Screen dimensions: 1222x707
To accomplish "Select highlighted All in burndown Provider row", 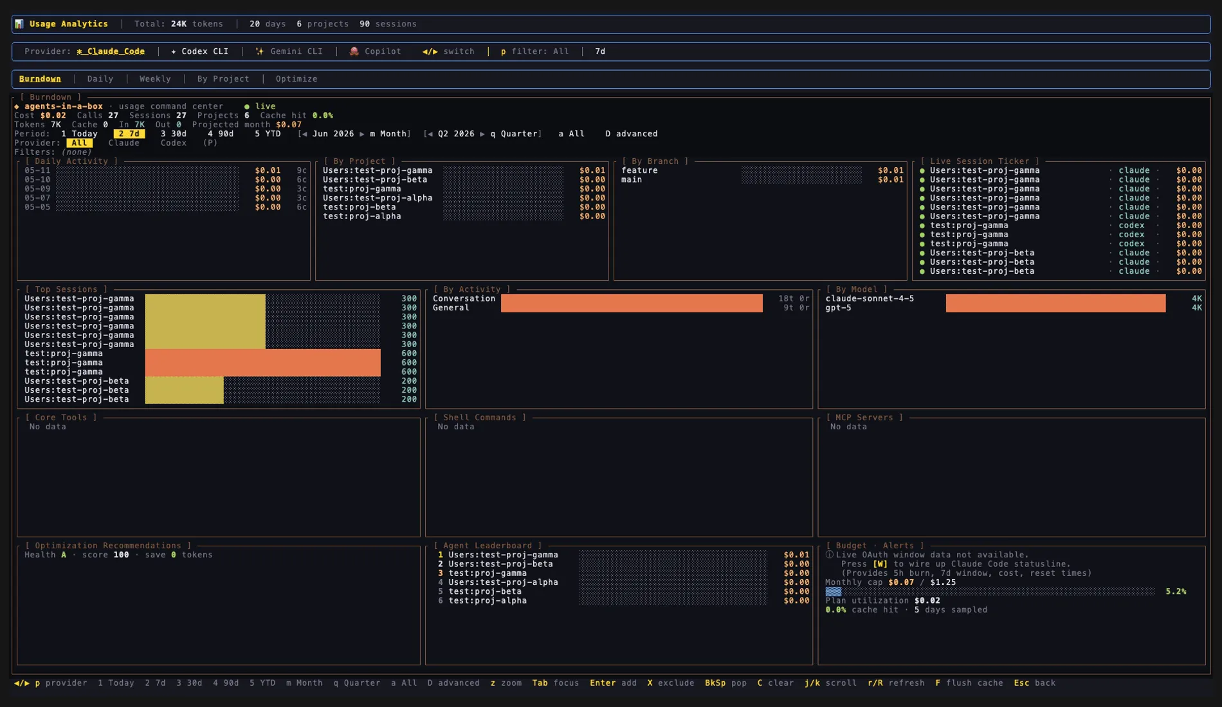I will (x=79, y=143).
